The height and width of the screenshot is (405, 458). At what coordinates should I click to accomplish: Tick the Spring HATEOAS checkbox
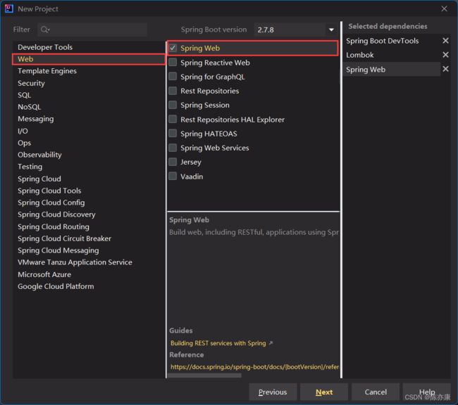[x=173, y=134]
